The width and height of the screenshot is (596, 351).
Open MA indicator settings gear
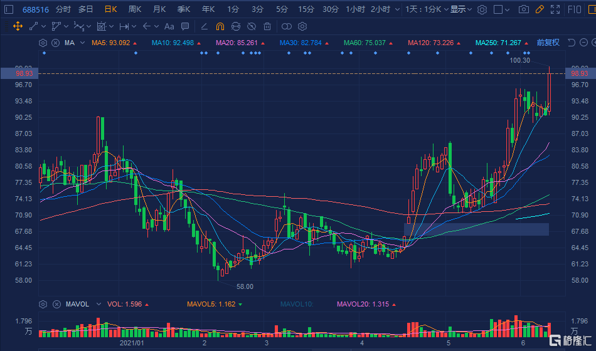coord(43,43)
